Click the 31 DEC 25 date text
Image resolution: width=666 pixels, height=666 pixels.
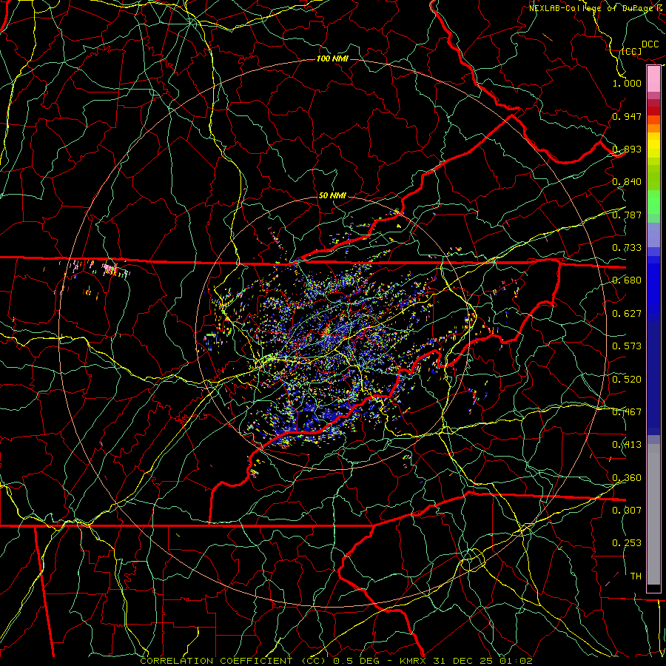(x=463, y=661)
